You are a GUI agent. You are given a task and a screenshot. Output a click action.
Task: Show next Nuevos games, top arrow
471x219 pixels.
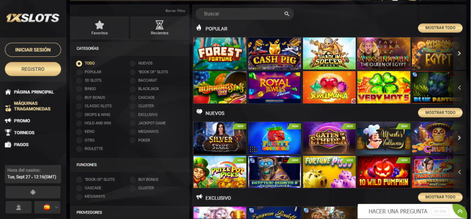[460, 138]
